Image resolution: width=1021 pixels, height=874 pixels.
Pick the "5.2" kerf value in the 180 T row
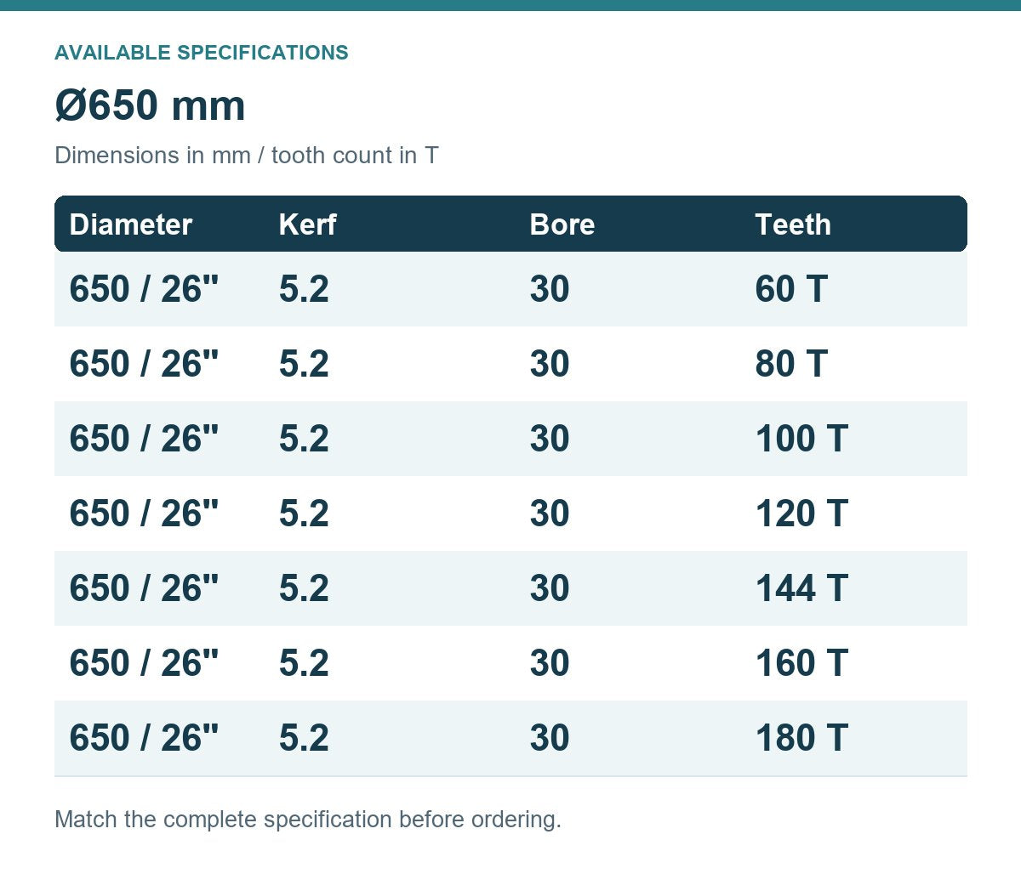click(304, 738)
